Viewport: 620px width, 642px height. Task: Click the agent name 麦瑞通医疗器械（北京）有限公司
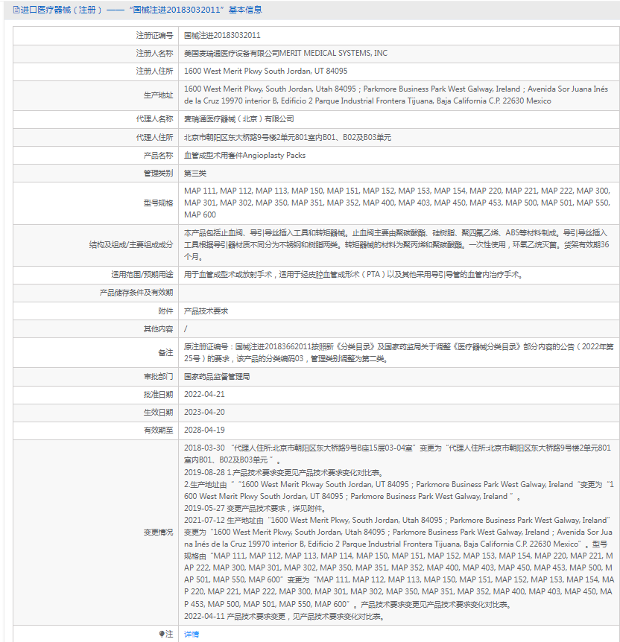(x=239, y=119)
